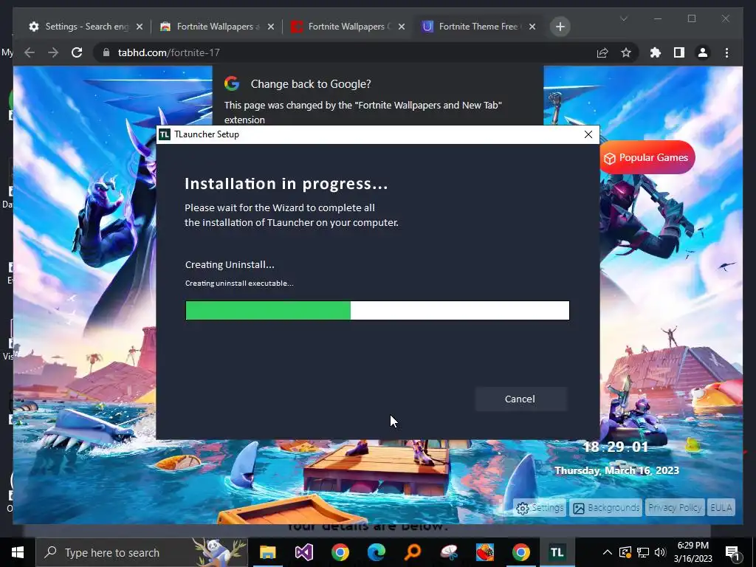756x567 pixels.
Task: Click the 18:29:01 clock on the page
Action: pos(616,447)
